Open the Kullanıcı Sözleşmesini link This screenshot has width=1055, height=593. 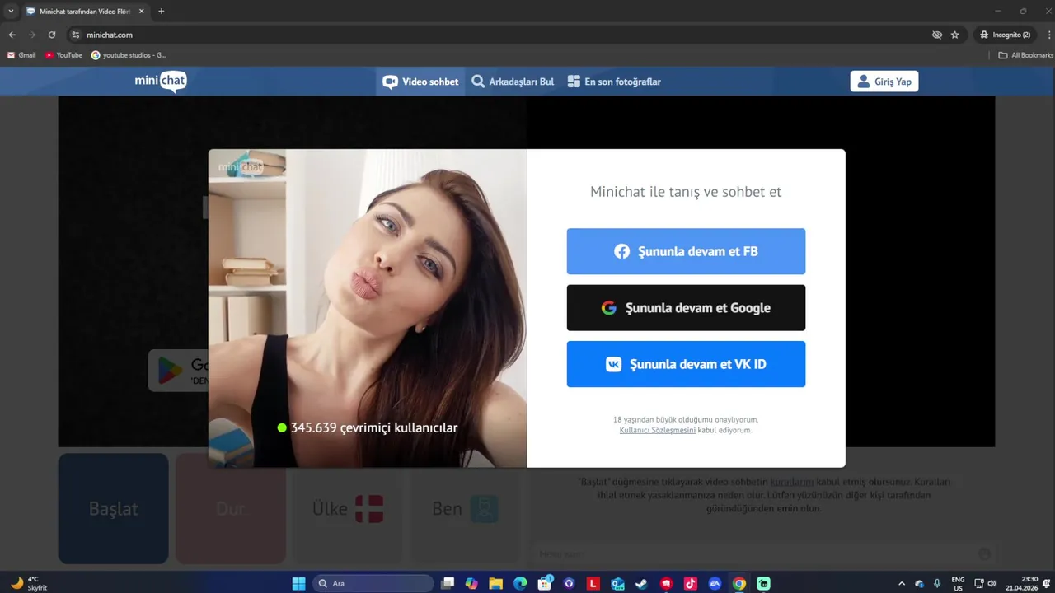(x=657, y=430)
